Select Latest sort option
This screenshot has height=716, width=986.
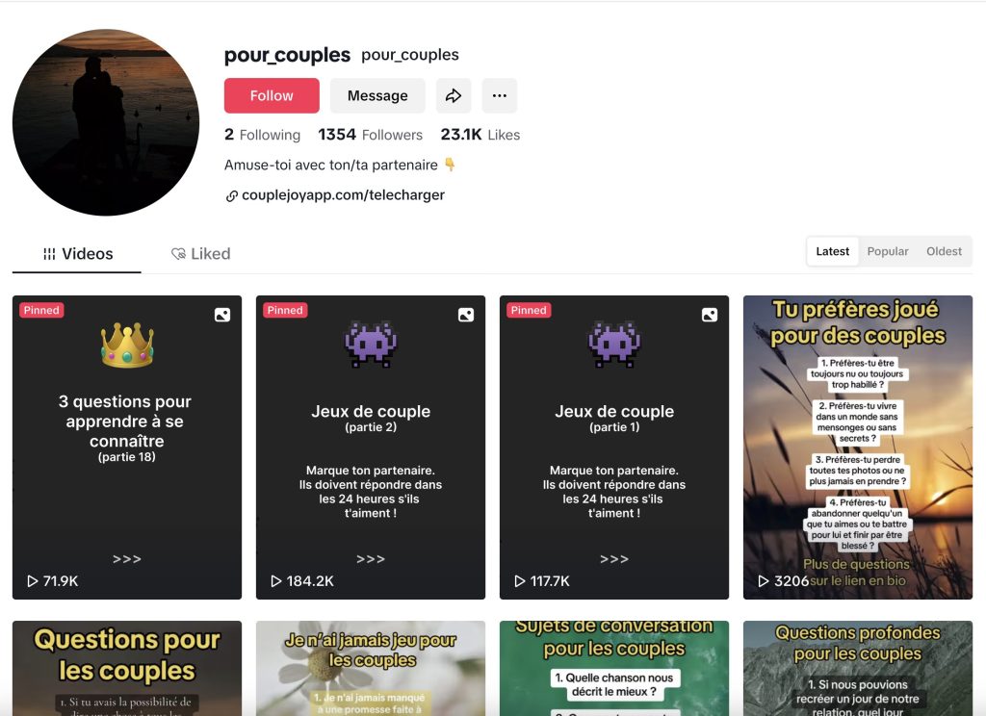(833, 251)
